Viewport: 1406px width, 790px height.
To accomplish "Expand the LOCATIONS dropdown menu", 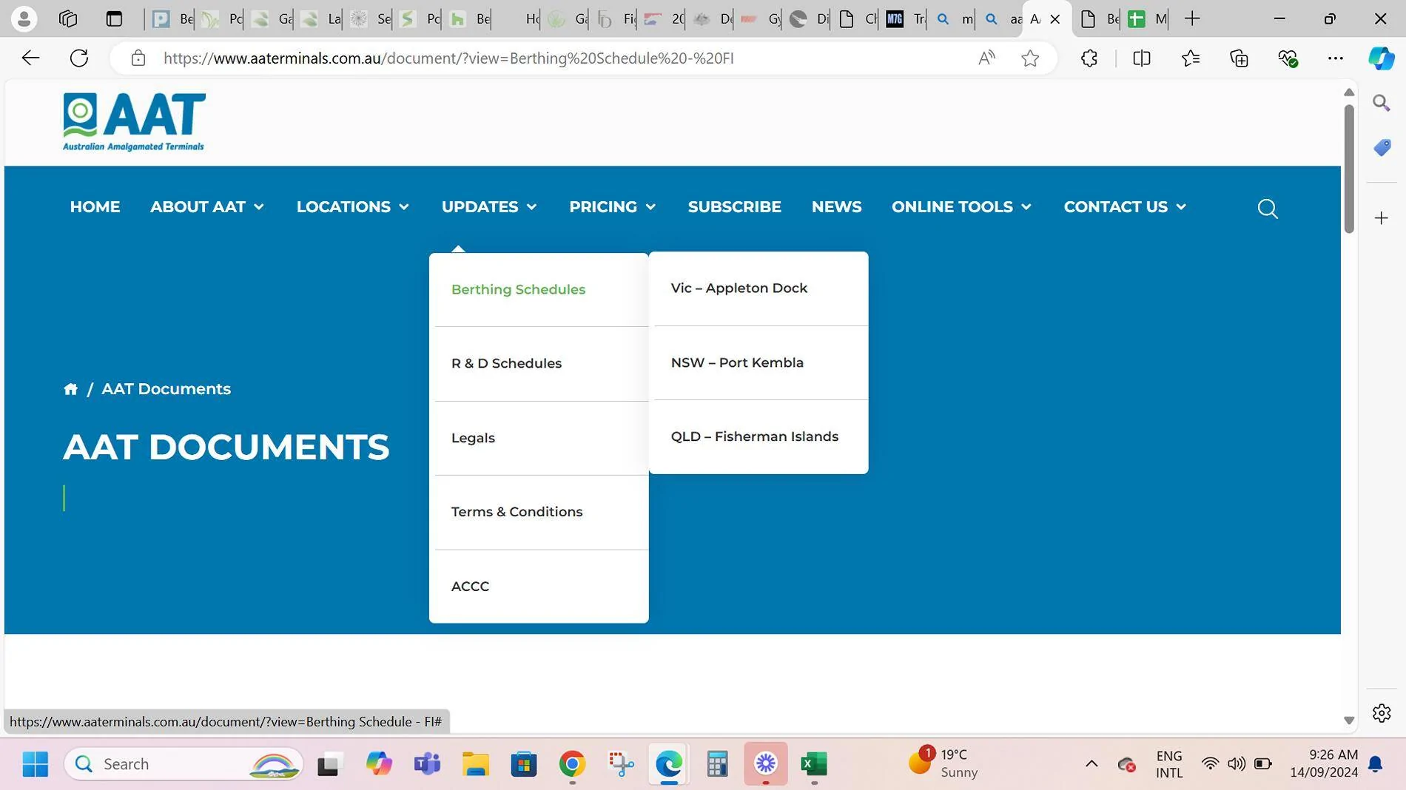I will [x=353, y=207].
